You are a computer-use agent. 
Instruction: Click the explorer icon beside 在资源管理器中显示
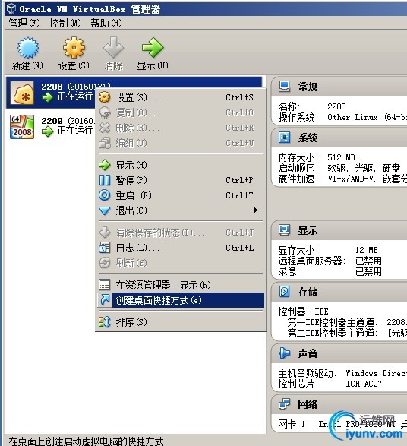coord(104,285)
